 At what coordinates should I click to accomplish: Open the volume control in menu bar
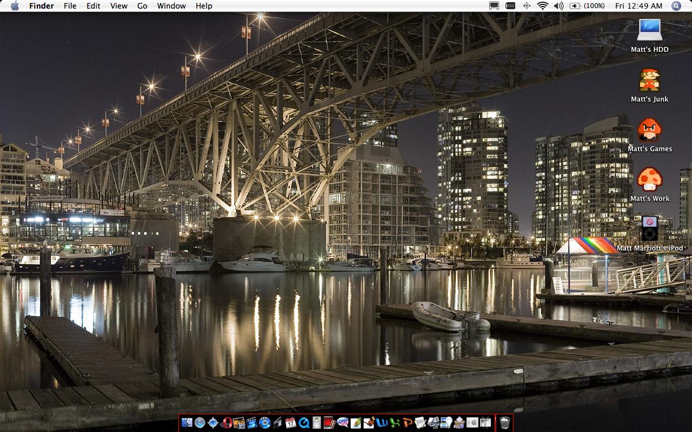(558, 6)
